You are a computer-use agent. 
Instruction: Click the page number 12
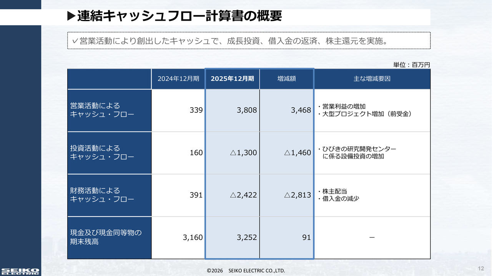(481, 268)
